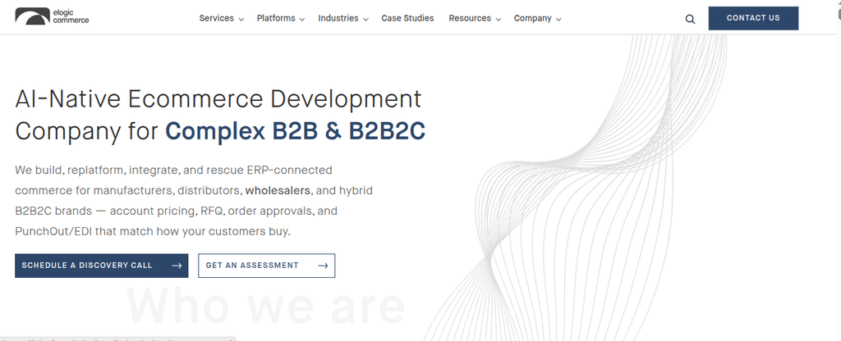Viewport: 841px width, 341px height.
Task: Click the Contact Us button
Action: [x=753, y=18]
